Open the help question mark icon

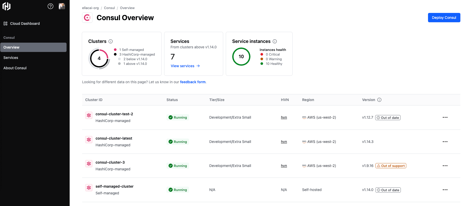[50, 6]
